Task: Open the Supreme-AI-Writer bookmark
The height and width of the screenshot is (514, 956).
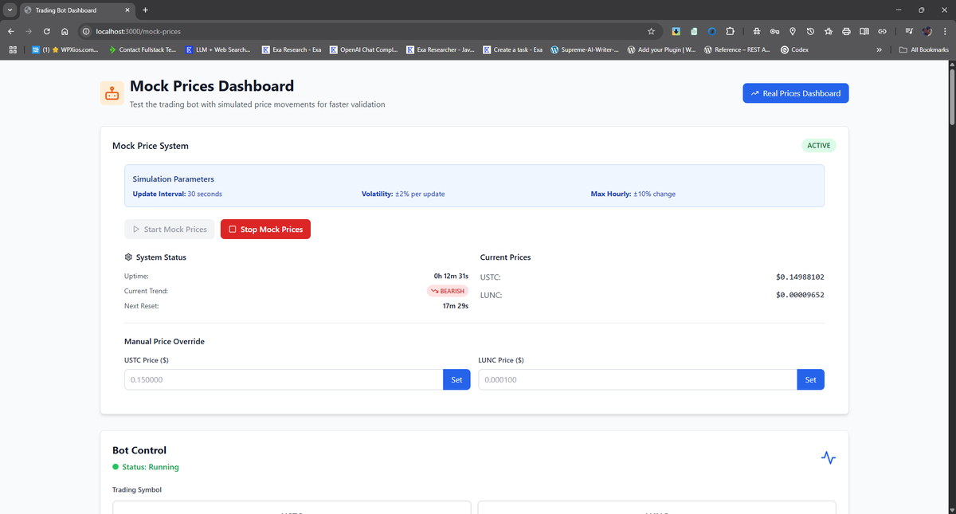Action: tap(585, 49)
